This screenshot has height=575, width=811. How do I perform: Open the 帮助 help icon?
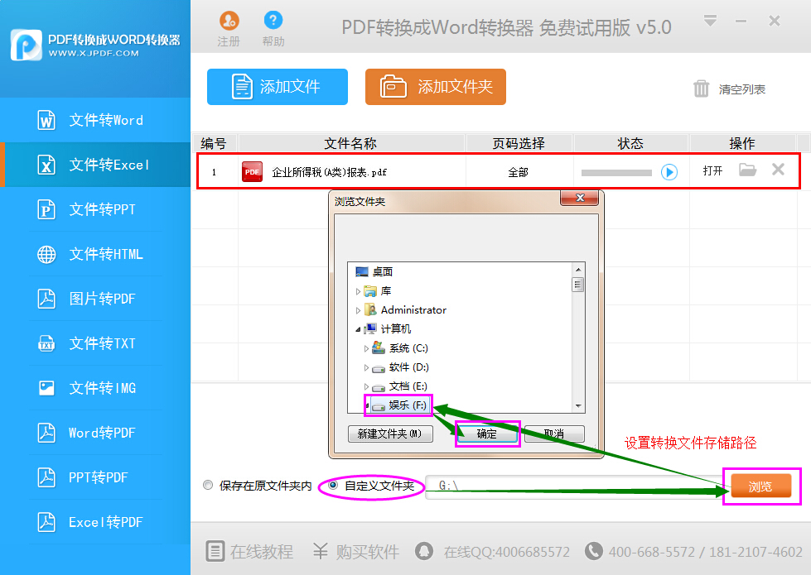coord(273,21)
